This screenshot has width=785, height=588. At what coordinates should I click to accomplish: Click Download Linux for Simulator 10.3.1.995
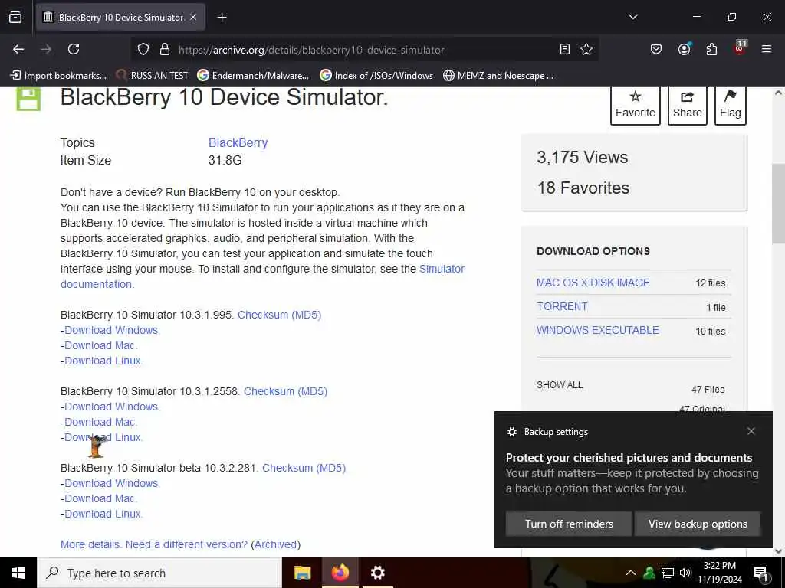pos(103,361)
